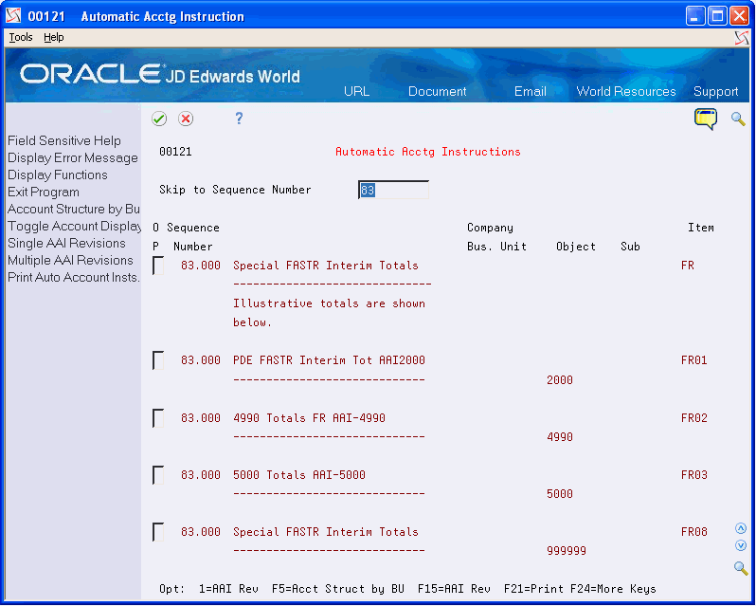Click 'PDE FASTR Interim Tot AAI2000' description
The image size is (756, 606).
[330, 360]
